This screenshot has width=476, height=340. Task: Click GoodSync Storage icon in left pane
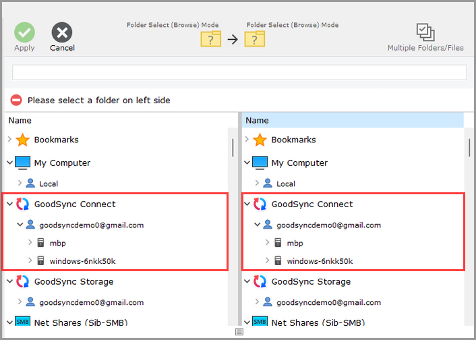(x=23, y=282)
